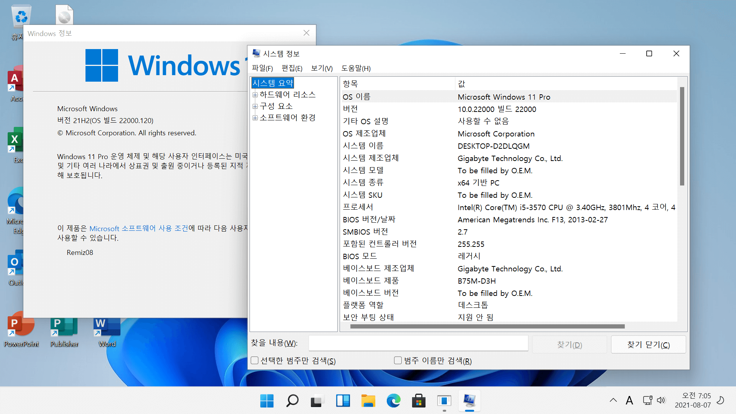Select the 시스템 종류 row
This screenshot has width=736, height=414.
[x=509, y=182]
